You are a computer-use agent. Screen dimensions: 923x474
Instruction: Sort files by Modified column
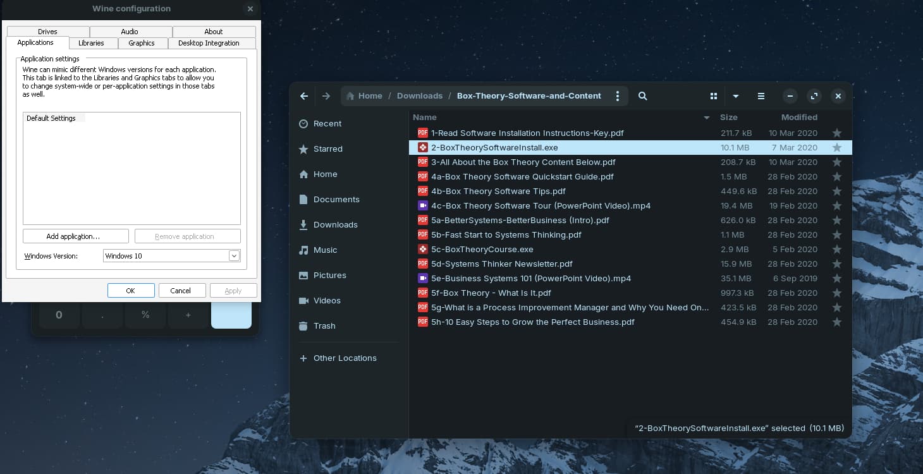pos(799,118)
